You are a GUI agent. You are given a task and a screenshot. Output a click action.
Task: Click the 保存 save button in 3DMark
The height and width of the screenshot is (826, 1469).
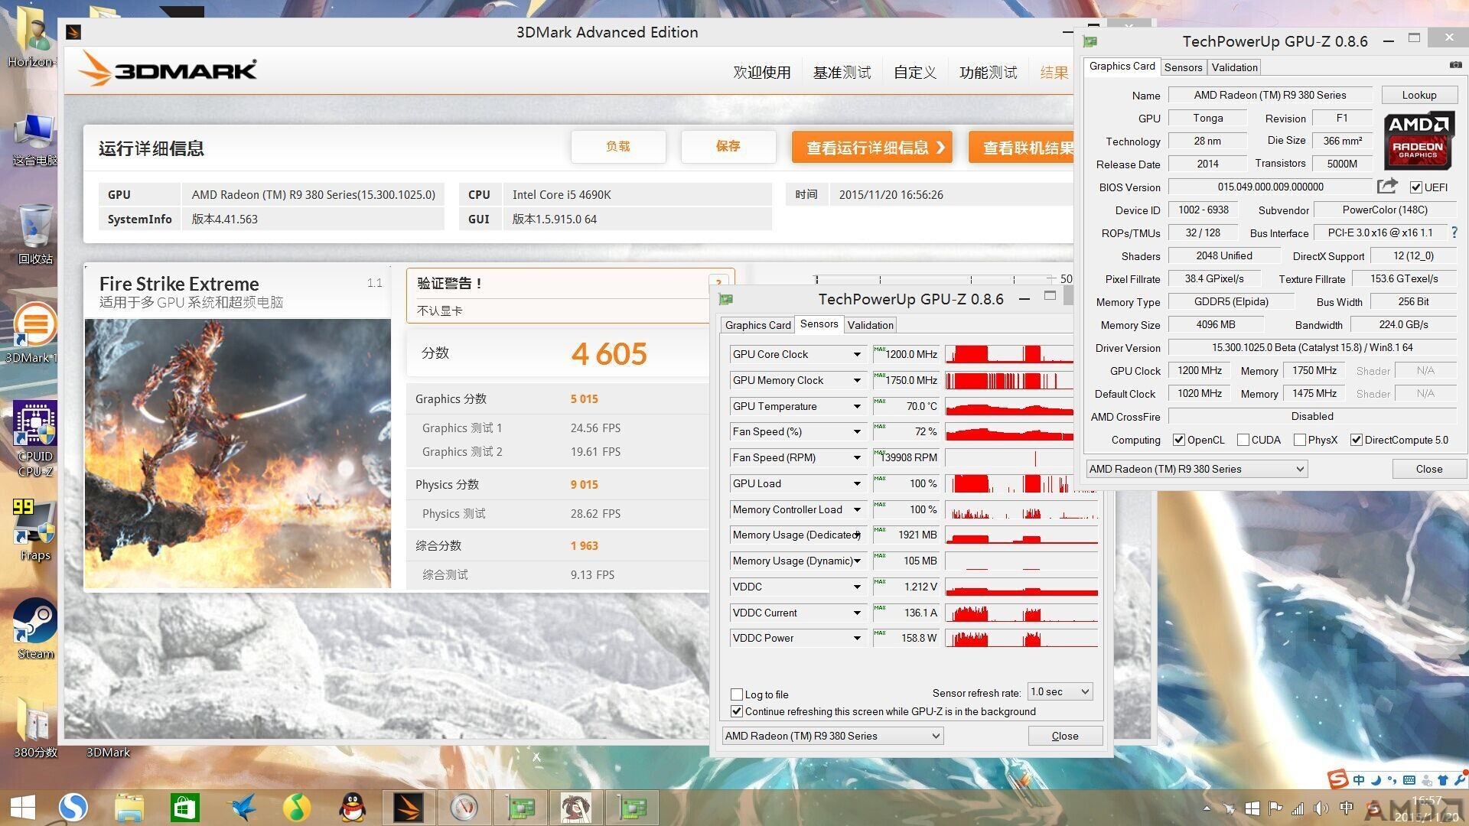pyautogui.click(x=728, y=146)
